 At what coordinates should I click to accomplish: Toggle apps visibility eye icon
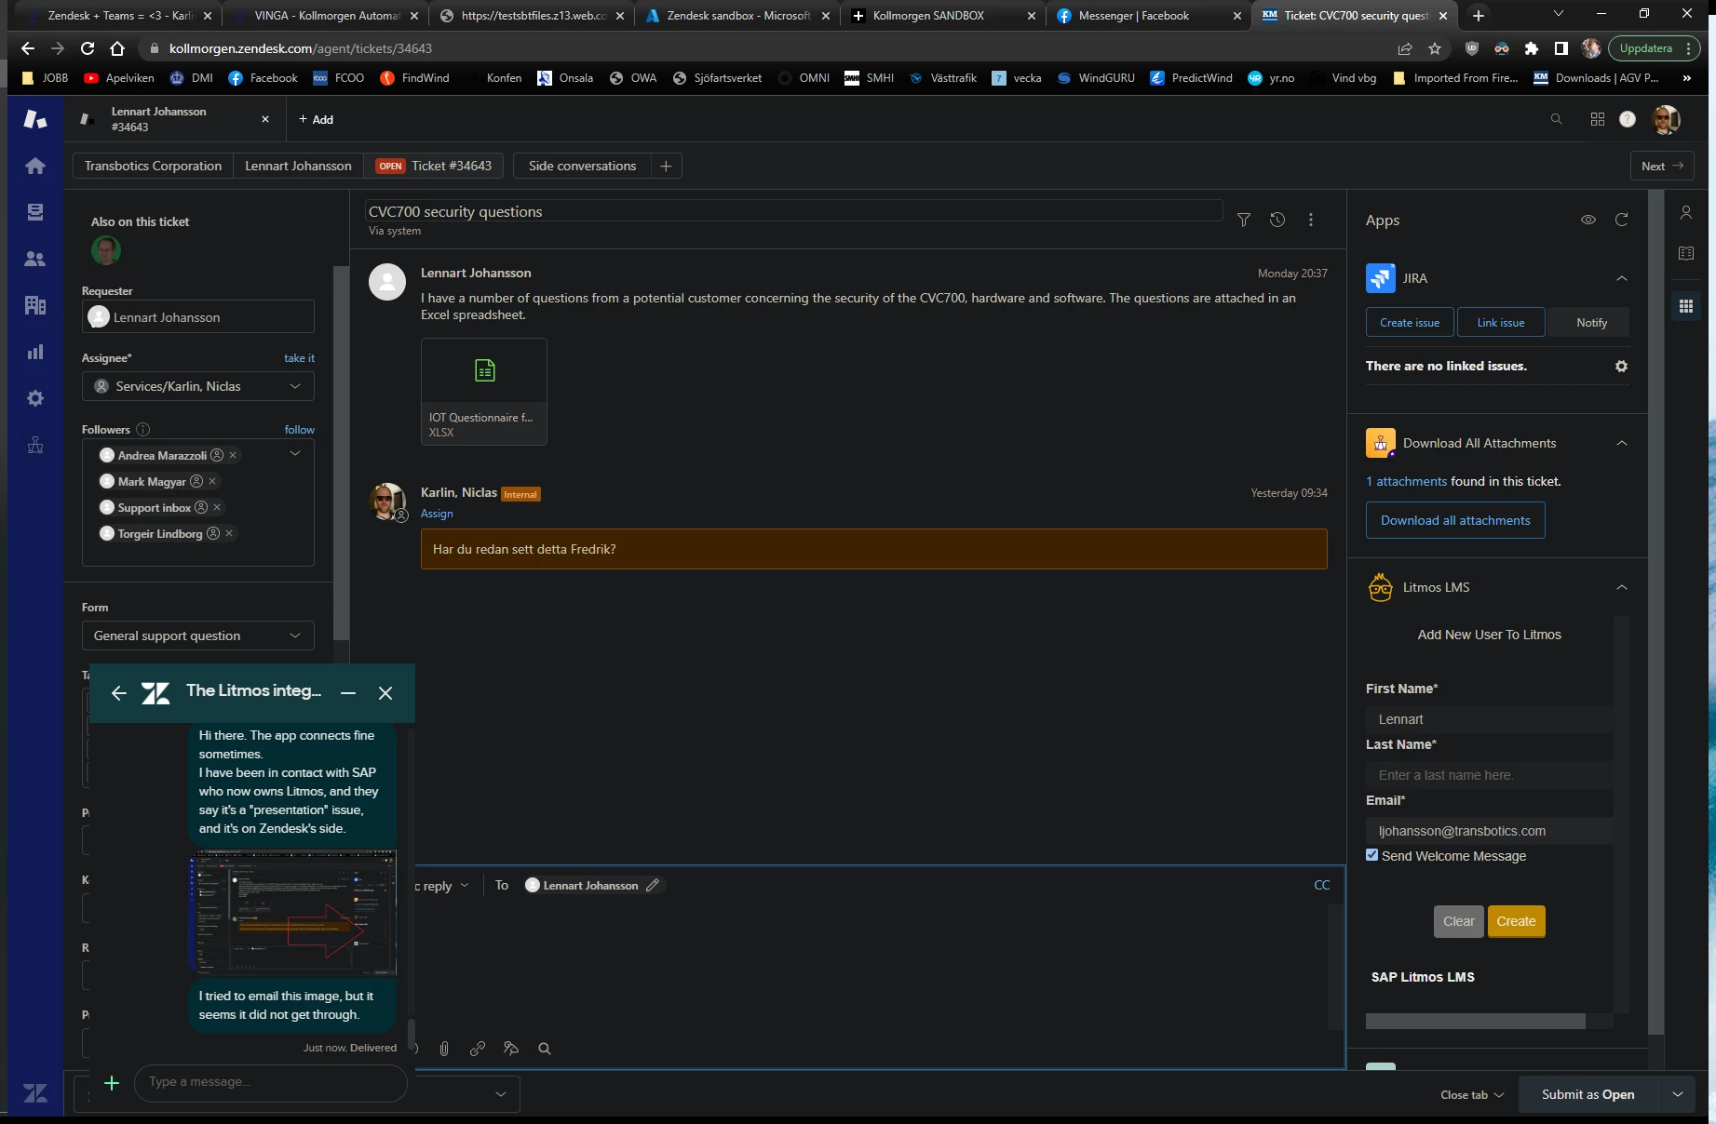click(x=1588, y=220)
